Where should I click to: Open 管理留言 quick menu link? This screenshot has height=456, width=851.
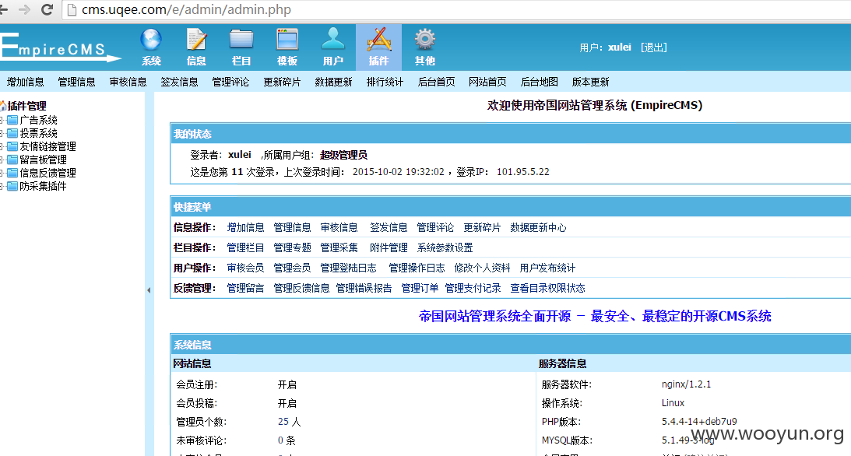[x=245, y=288]
